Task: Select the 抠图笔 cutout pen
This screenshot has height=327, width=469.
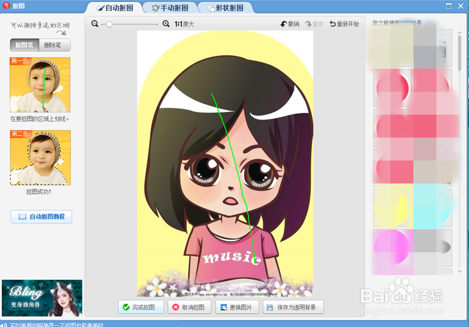Action: pos(24,45)
